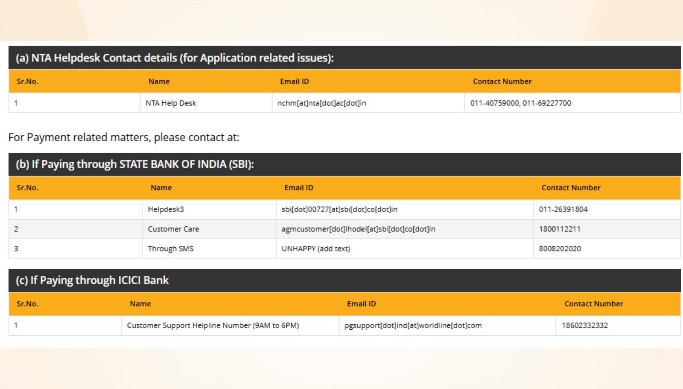Click toll-free number 1800112211

point(560,229)
